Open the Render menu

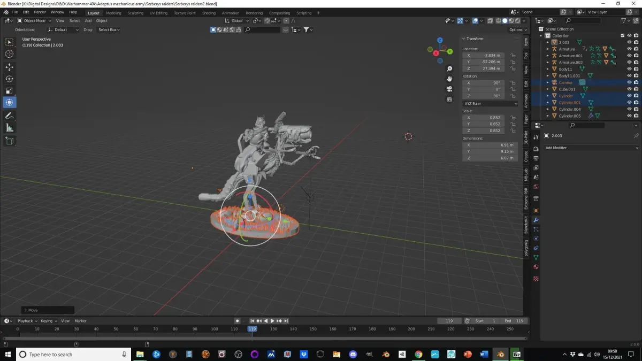pos(40,12)
